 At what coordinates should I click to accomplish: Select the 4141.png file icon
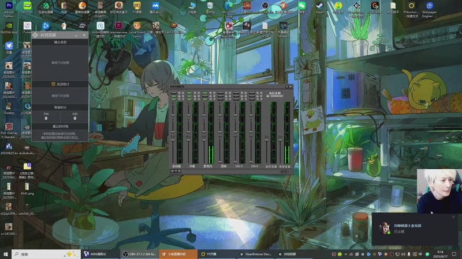(27, 189)
